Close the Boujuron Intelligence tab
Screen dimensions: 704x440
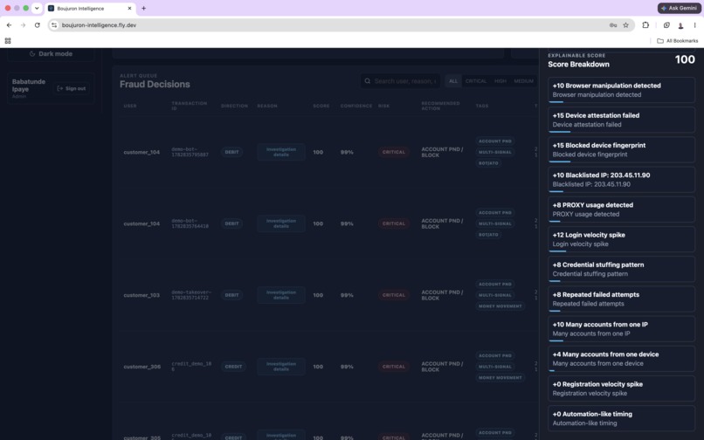click(x=129, y=8)
